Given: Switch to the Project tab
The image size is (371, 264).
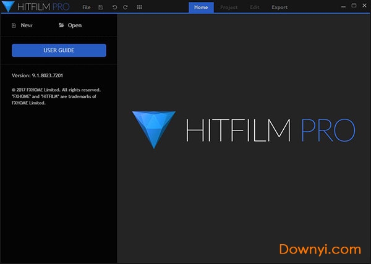Looking at the screenshot, I should (x=229, y=7).
